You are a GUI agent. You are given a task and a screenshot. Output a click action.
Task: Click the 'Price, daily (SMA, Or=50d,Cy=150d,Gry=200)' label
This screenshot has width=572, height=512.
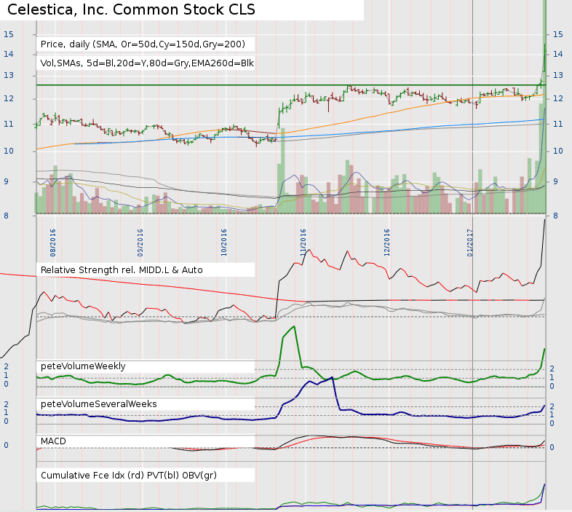click(143, 44)
